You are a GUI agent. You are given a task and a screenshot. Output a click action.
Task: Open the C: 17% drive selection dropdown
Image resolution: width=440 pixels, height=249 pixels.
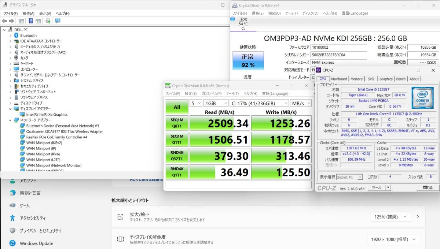click(x=259, y=103)
